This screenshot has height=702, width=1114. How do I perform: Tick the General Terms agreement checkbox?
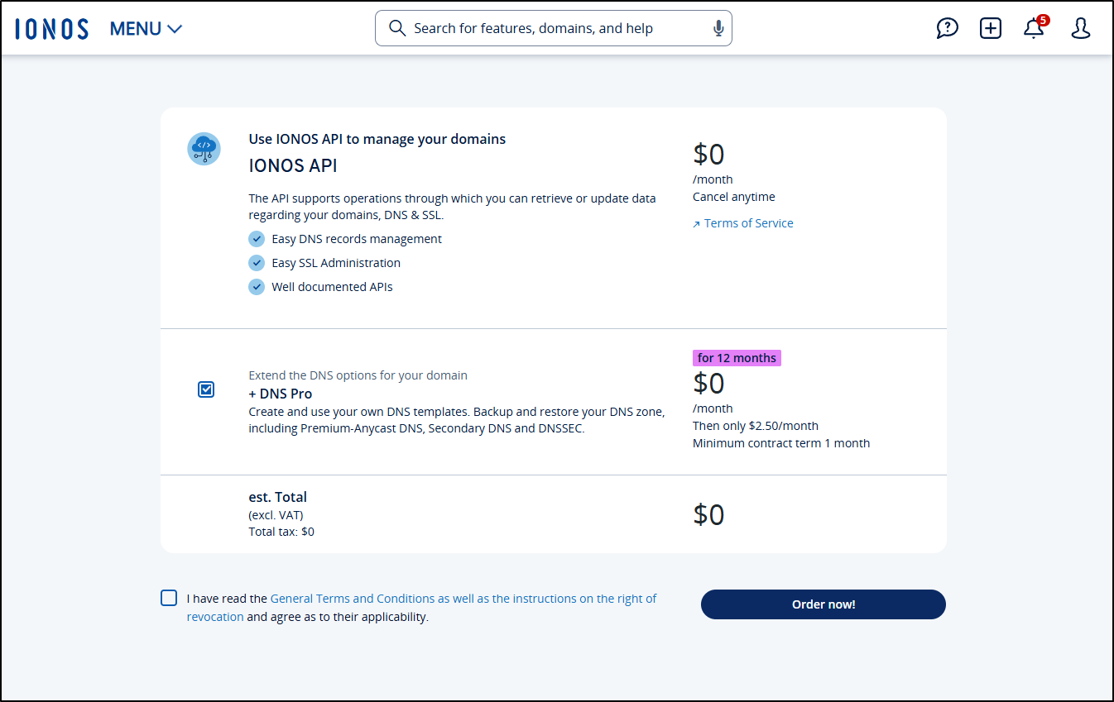(x=169, y=598)
